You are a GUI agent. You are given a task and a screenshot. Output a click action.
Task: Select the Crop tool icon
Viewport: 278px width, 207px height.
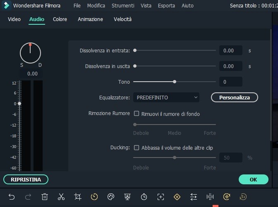(x=78, y=197)
